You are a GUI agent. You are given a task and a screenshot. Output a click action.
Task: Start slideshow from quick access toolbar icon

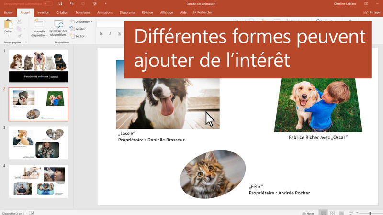[93, 4]
